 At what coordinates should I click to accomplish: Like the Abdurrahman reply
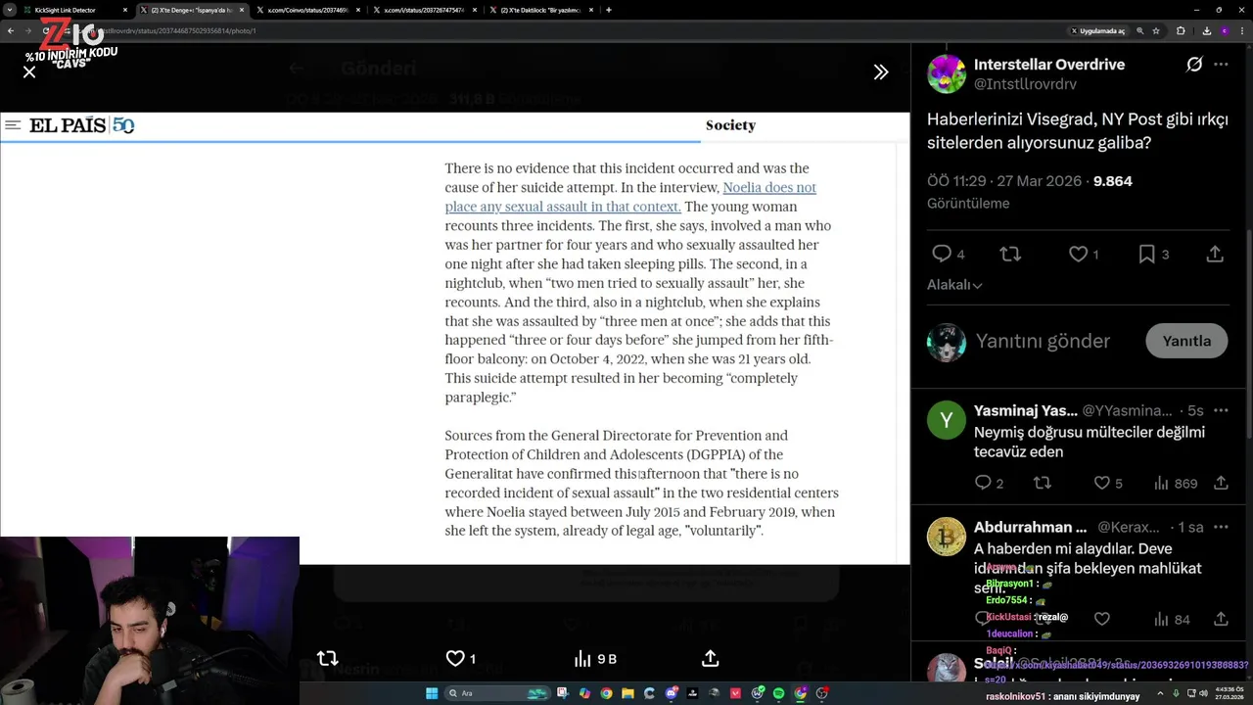[x=1102, y=619]
